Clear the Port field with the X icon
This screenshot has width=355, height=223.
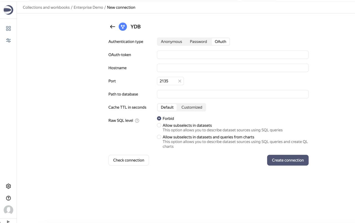pyautogui.click(x=179, y=81)
